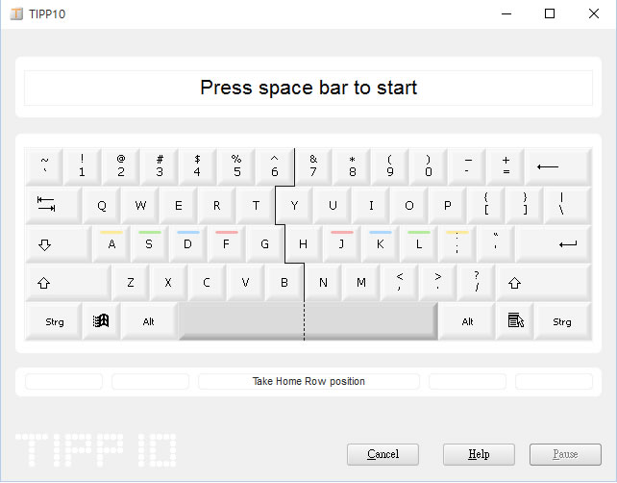617x483 pixels.
Task: Click the on-screen space bar
Action: [308, 321]
